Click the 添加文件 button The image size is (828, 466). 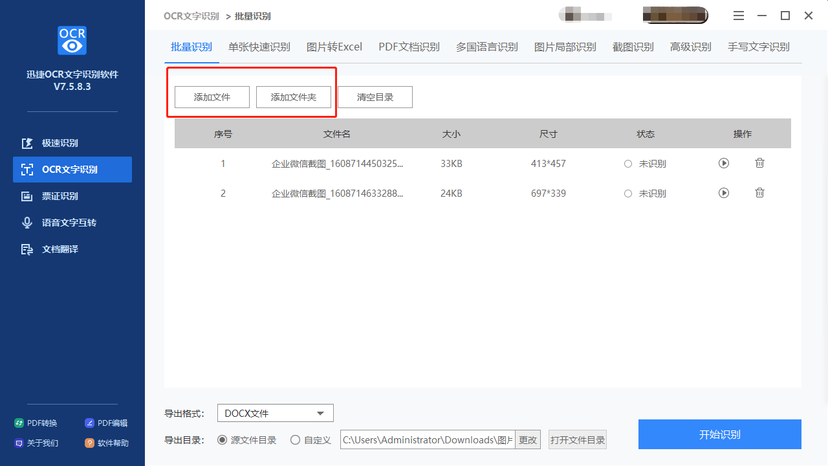pos(212,97)
